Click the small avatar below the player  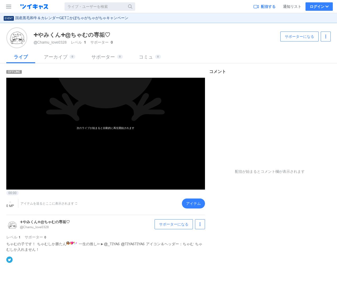(12, 224)
